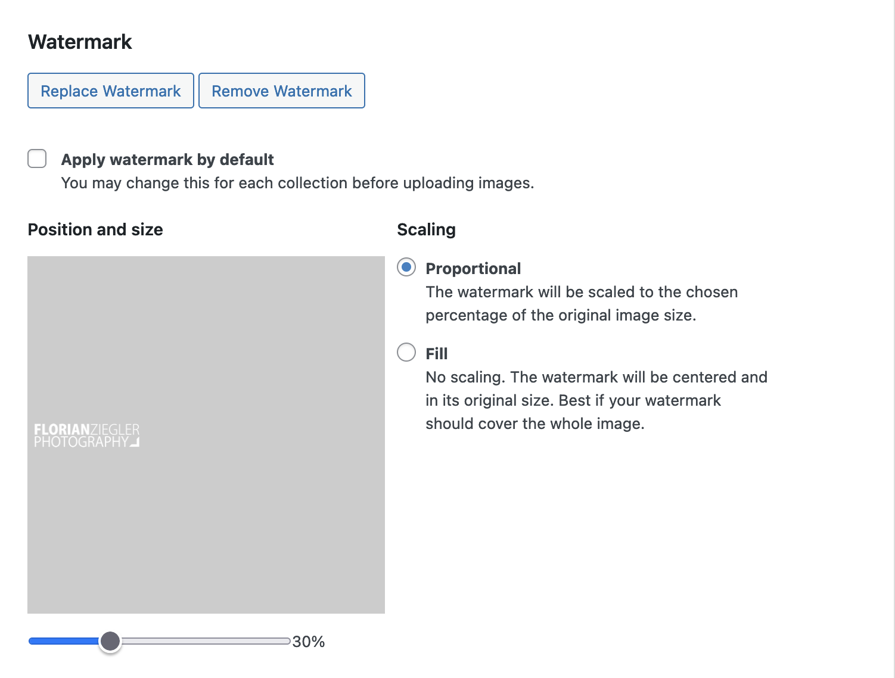This screenshot has width=895, height=678.
Task: Click the Scaling heading
Action: click(426, 229)
